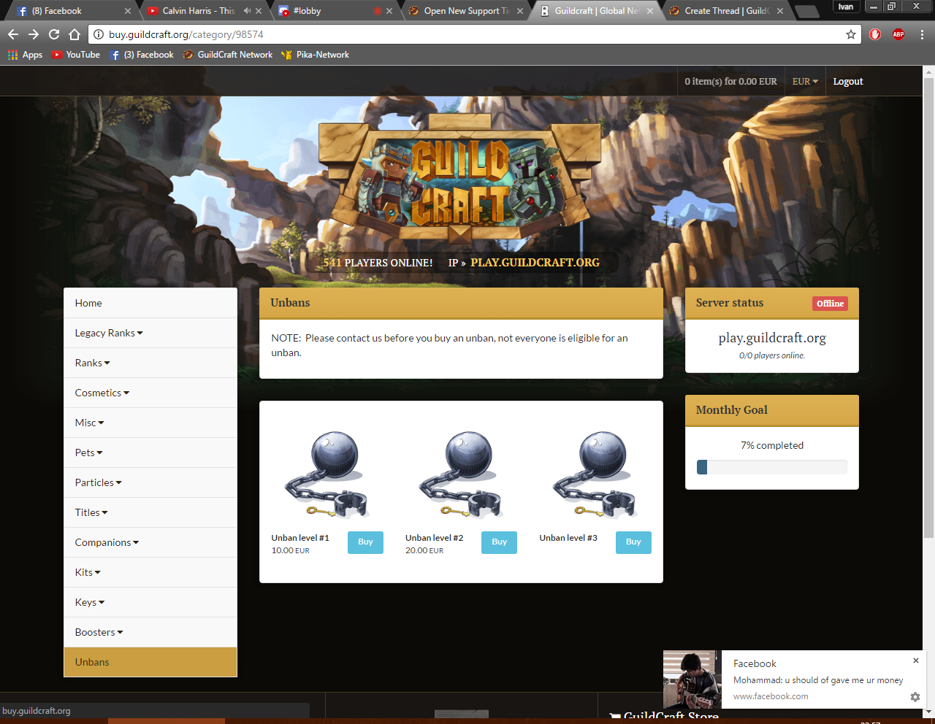Viewport: 935px width, 724px height.
Task: Expand the Titles menu
Action: click(150, 512)
